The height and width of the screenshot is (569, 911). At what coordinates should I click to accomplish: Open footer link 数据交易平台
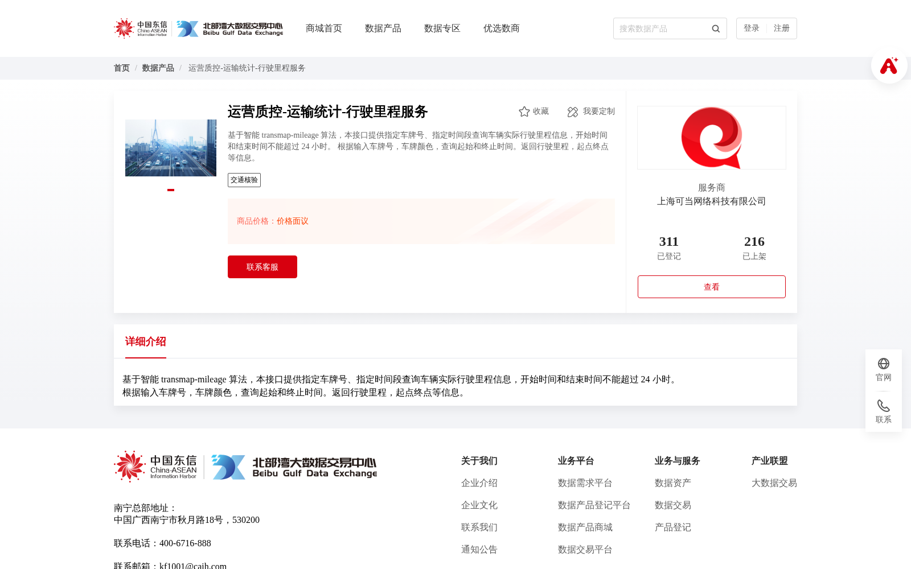point(585,550)
